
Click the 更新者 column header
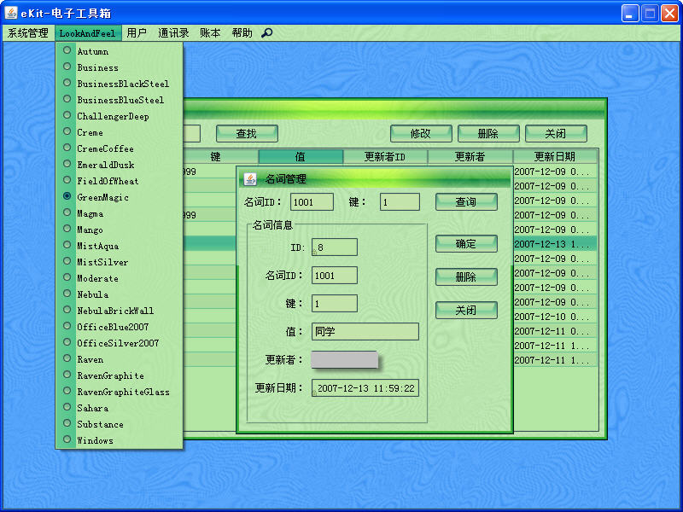pyautogui.click(x=470, y=157)
